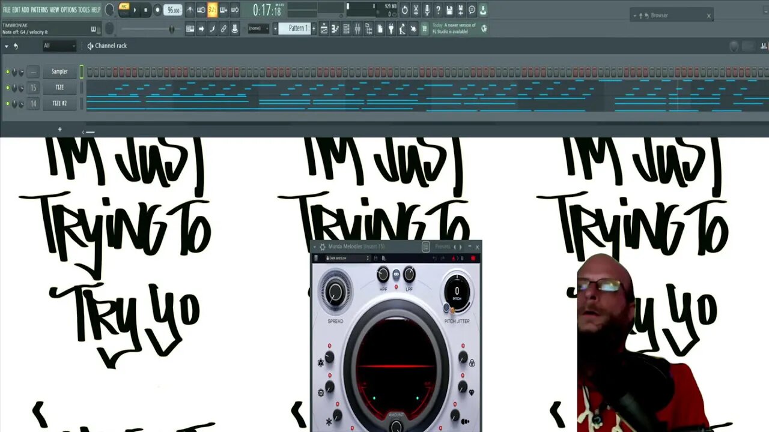Adjust the LPF knob in Murda Melodies

(x=409, y=274)
